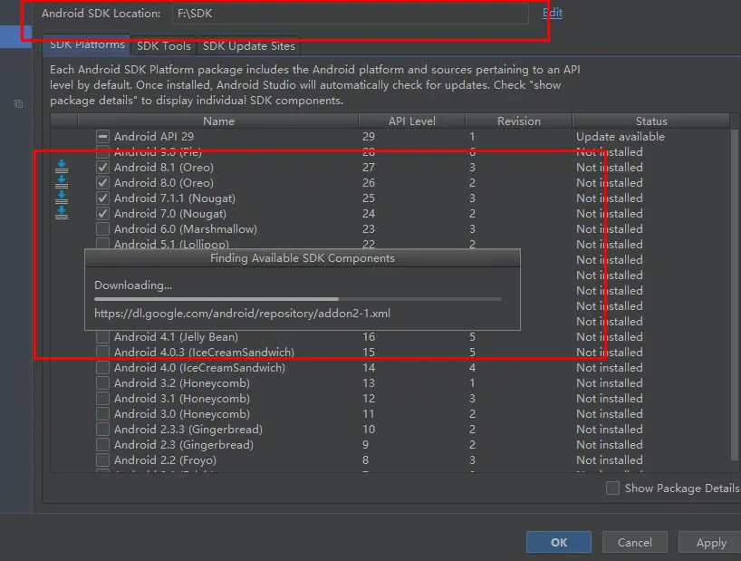This screenshot has width=741, height=561.
Task: Sort by API Level column header
Action: (411, 121)
